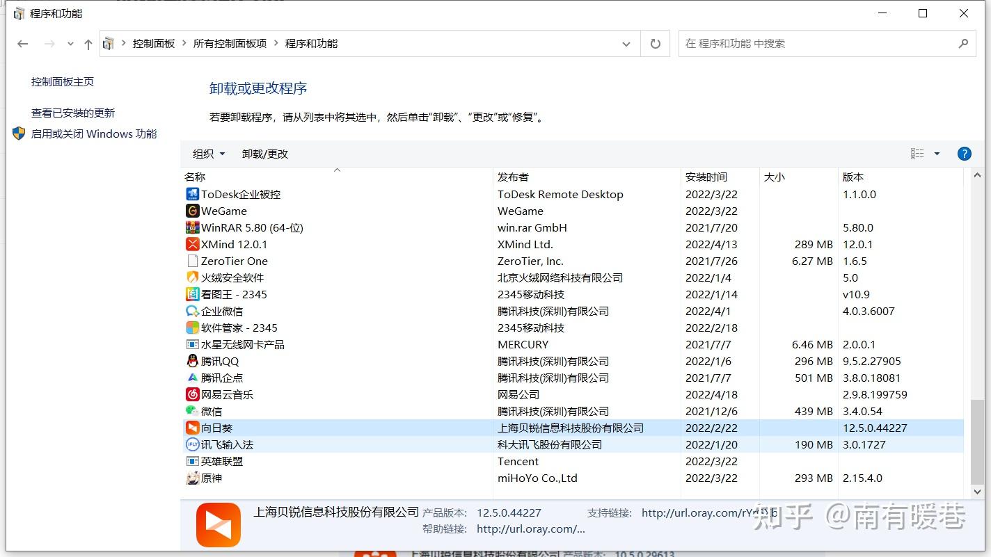Select the 向日葵 orange icon in list
The height and width of the screenshot is (557, 991).
coord(192,428)
